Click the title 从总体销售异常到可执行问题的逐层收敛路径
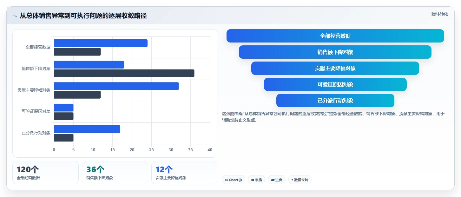Viewport: 461px width, 197px height. [83, 16]
